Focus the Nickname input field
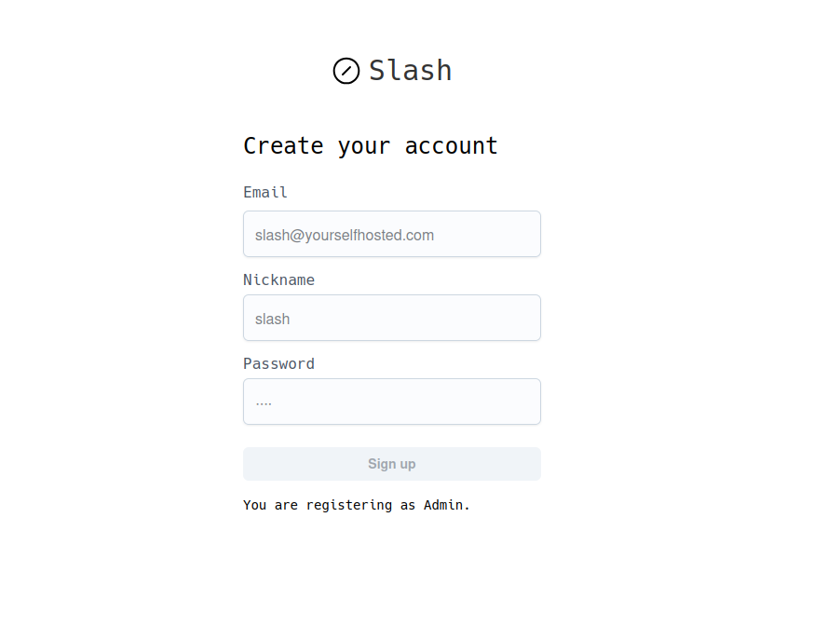 [391, 318]
